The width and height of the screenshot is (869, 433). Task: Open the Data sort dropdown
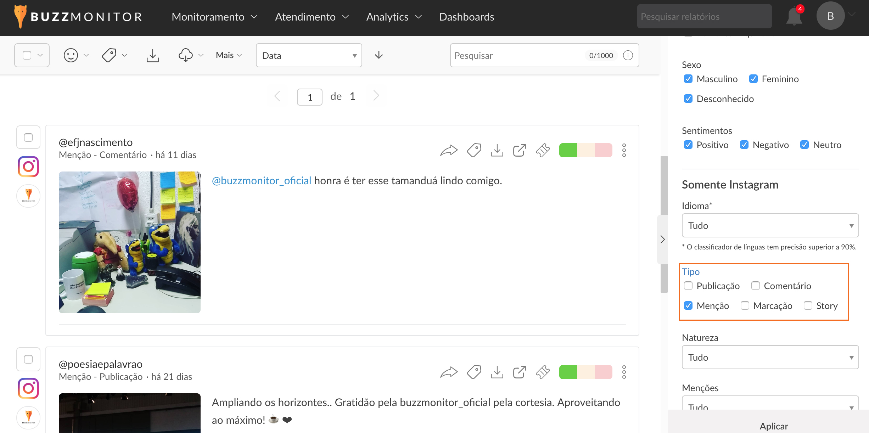tap(309, 56)
